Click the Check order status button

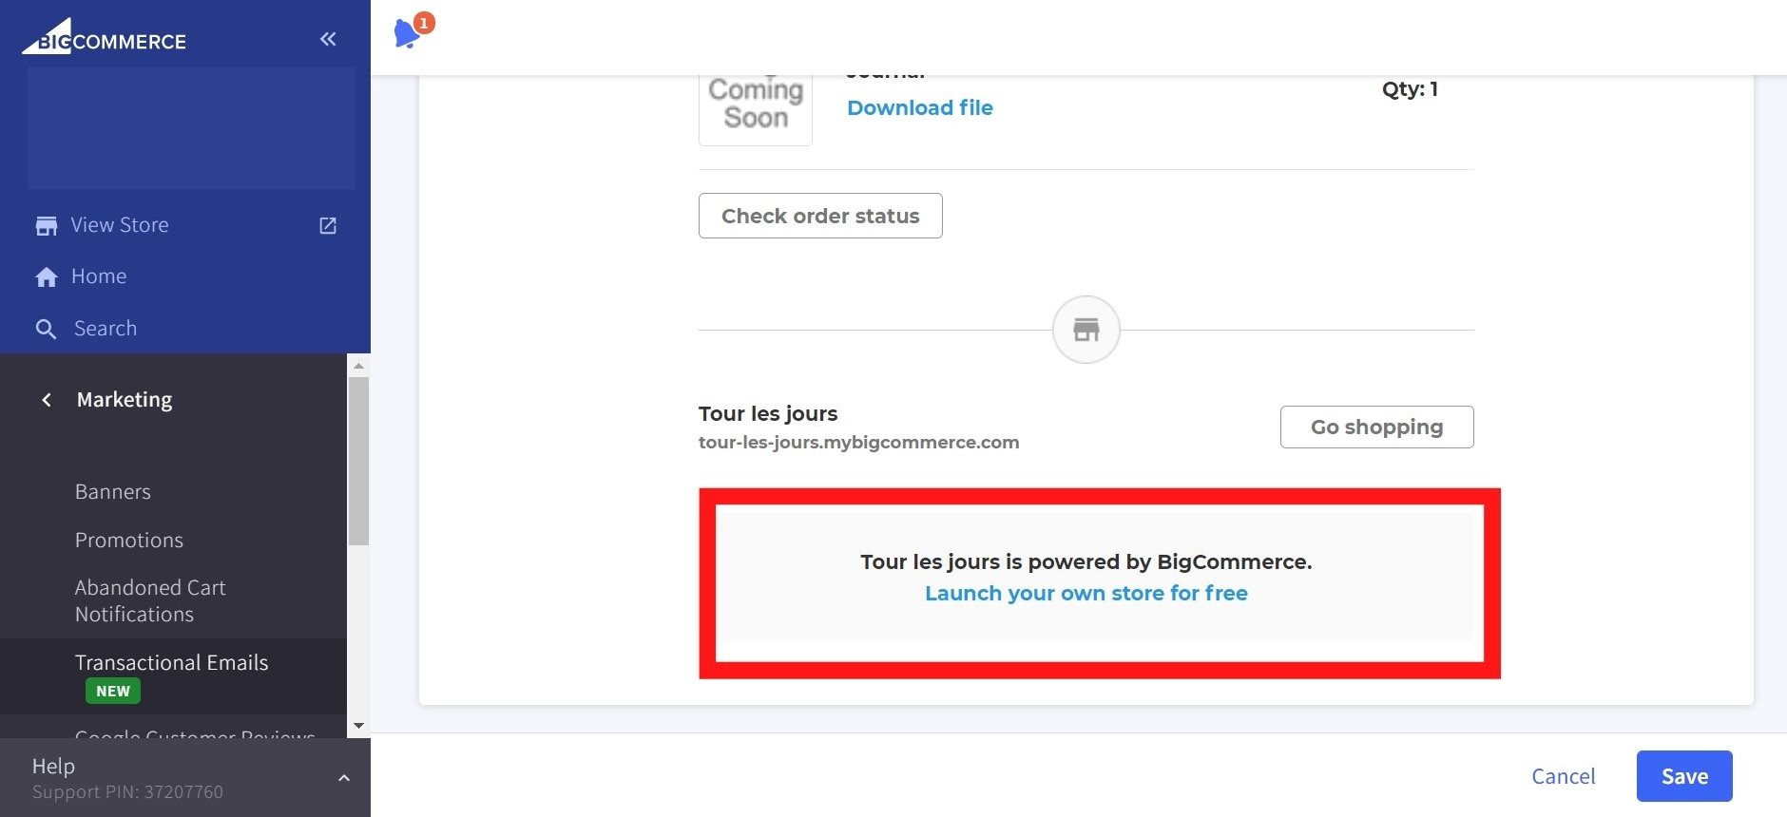(x=820, y=216)
